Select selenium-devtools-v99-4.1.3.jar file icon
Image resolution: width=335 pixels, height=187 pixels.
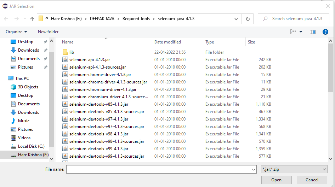(x=65, y=148)
